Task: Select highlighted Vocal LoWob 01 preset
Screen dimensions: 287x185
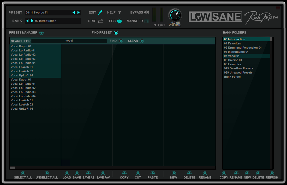Action: click(x=35, y=67)
